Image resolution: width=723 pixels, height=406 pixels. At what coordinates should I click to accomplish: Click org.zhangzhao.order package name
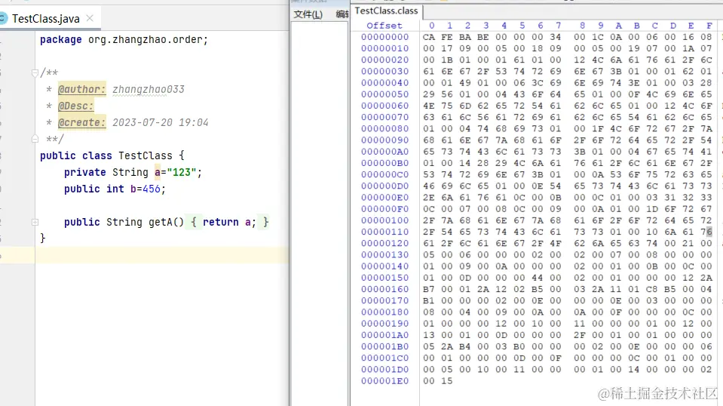pyautogui.click(x=146, y=40)
